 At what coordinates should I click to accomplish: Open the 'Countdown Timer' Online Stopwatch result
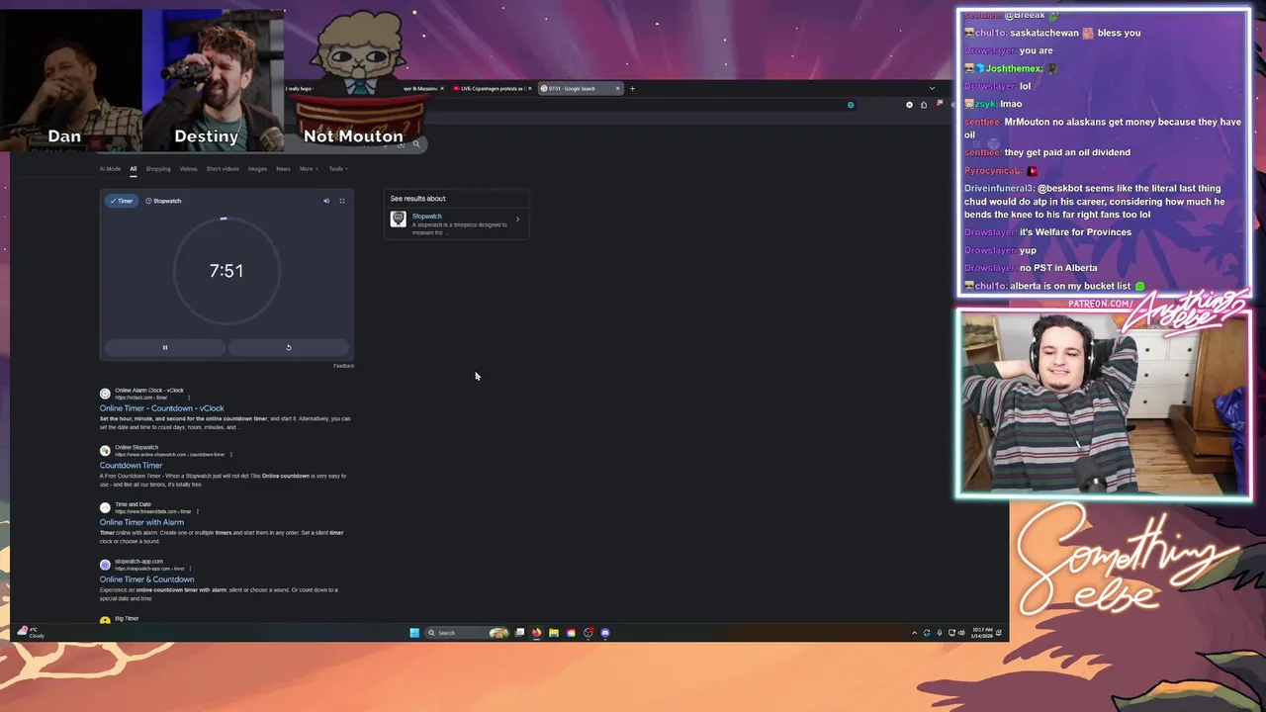point(131,466)
